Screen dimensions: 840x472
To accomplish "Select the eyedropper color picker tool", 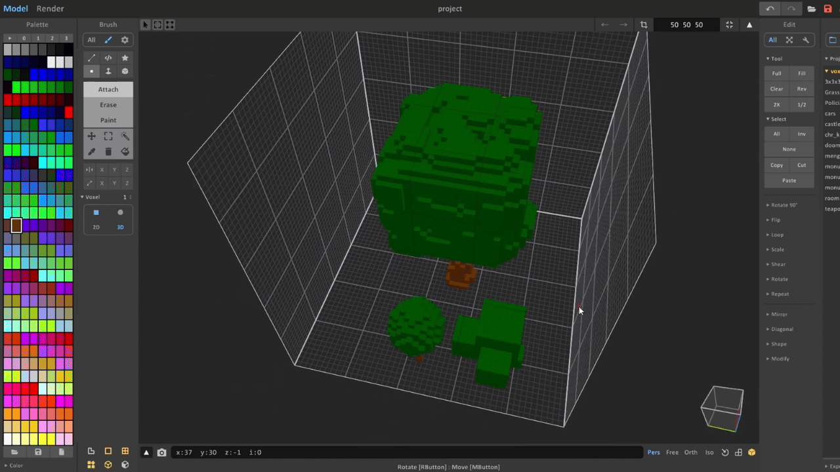I will coord(92,151).
